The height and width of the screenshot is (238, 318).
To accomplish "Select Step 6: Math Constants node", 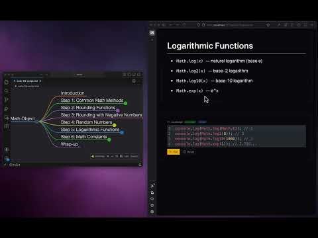I will pos(83,137).
